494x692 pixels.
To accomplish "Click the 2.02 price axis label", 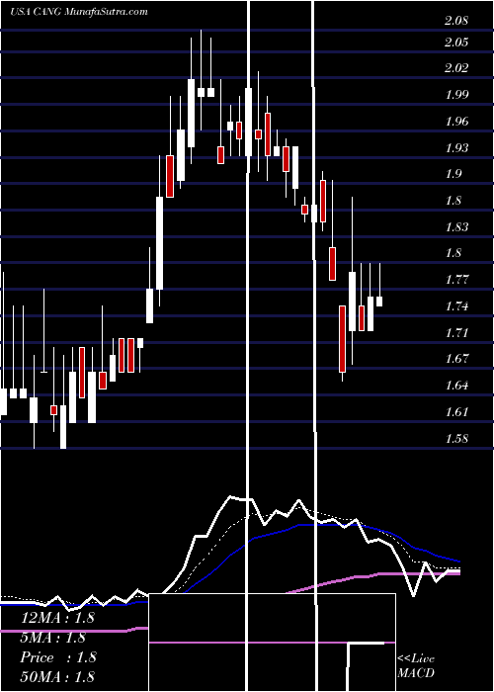I will click(456, 68).
